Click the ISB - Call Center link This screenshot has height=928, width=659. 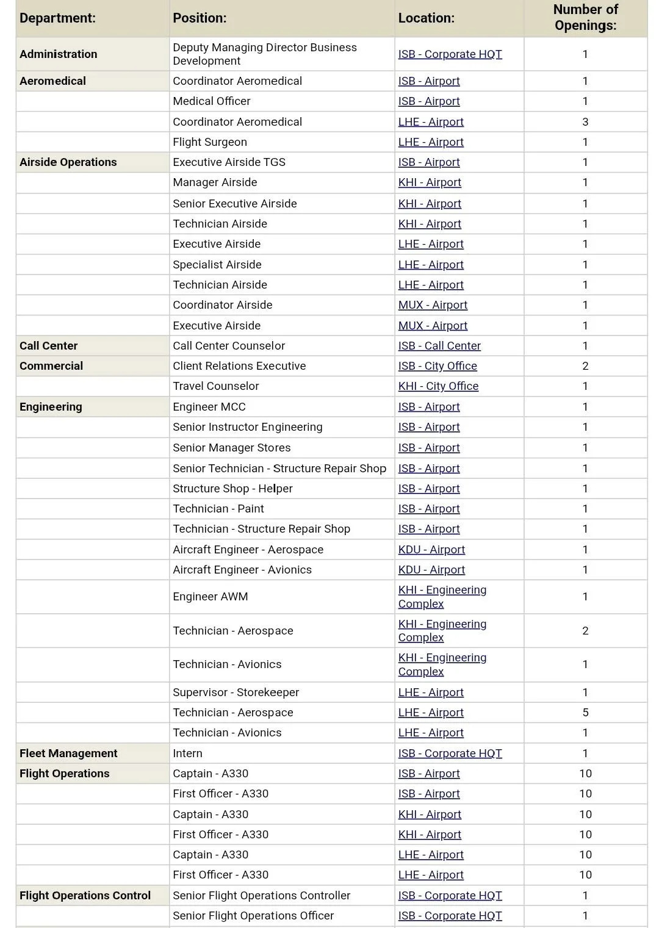pyautogui.click(x=439, y=346)
